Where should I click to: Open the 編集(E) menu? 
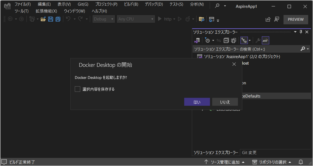pos(44,4)
